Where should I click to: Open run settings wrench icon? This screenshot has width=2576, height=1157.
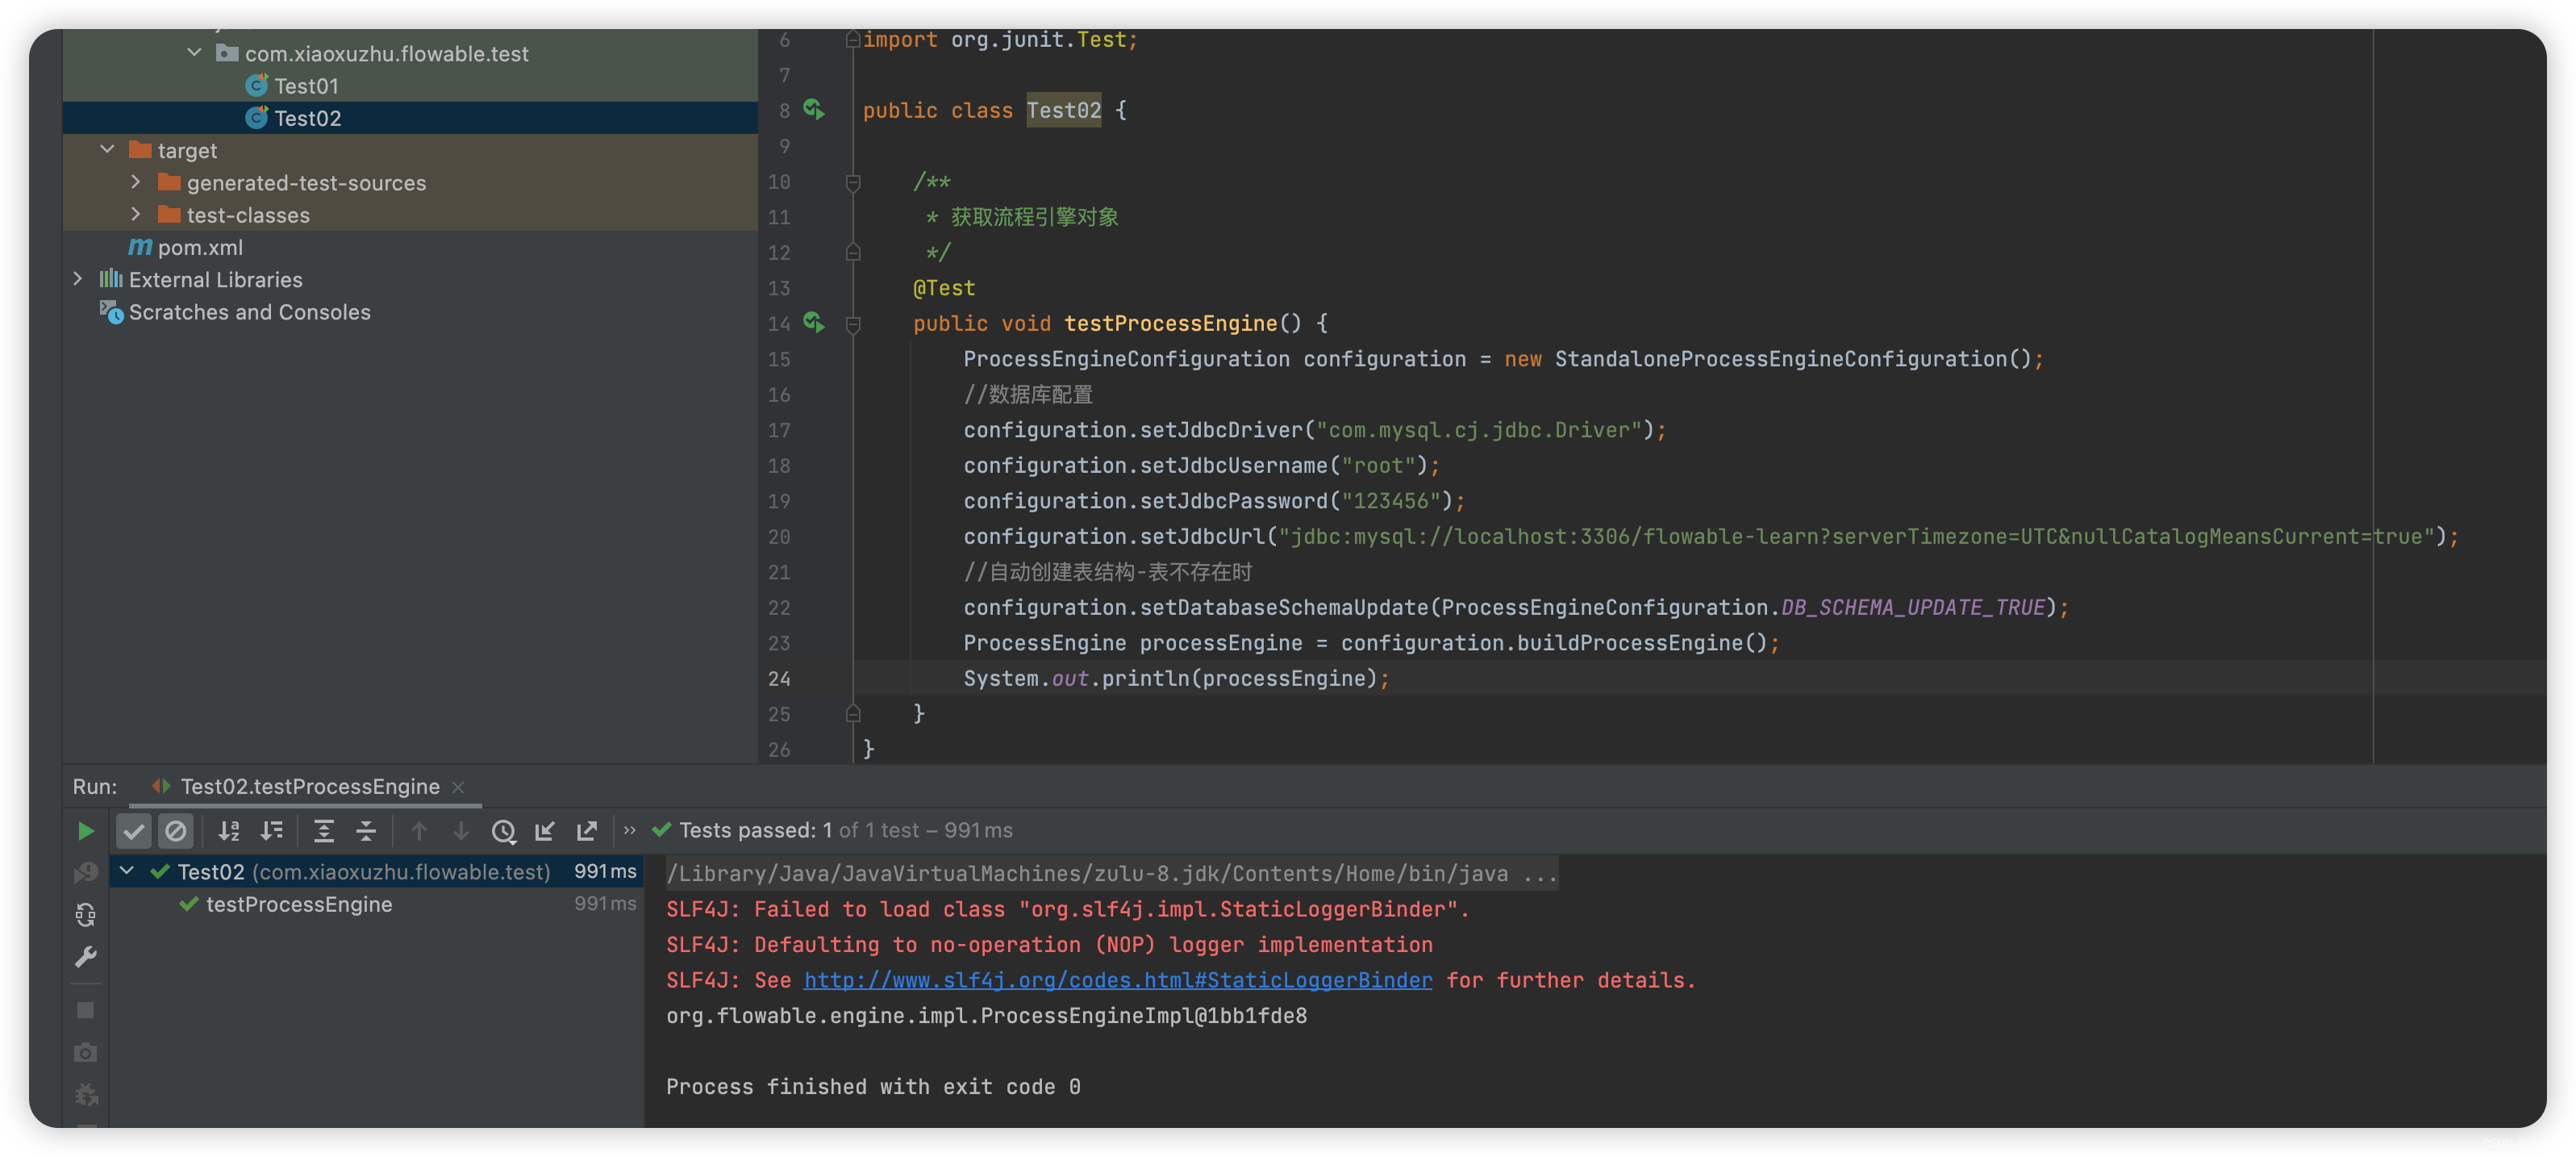86,956
